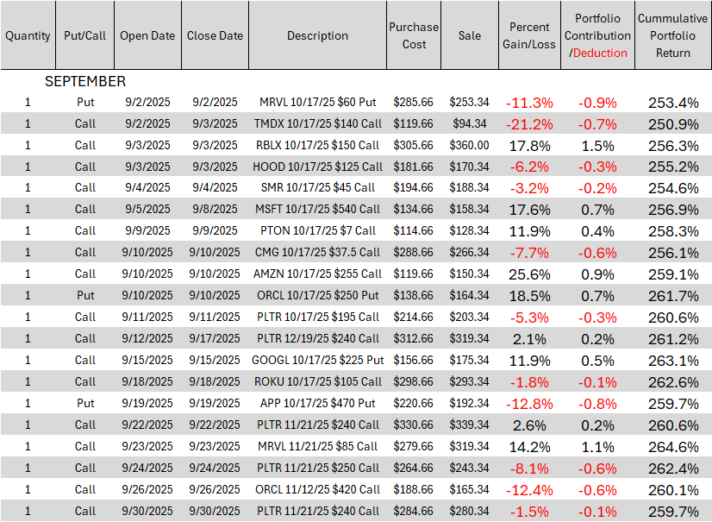Select the APP 10/17/25 $470 Put cell
The image size is (712, 522).
point(318,403)
